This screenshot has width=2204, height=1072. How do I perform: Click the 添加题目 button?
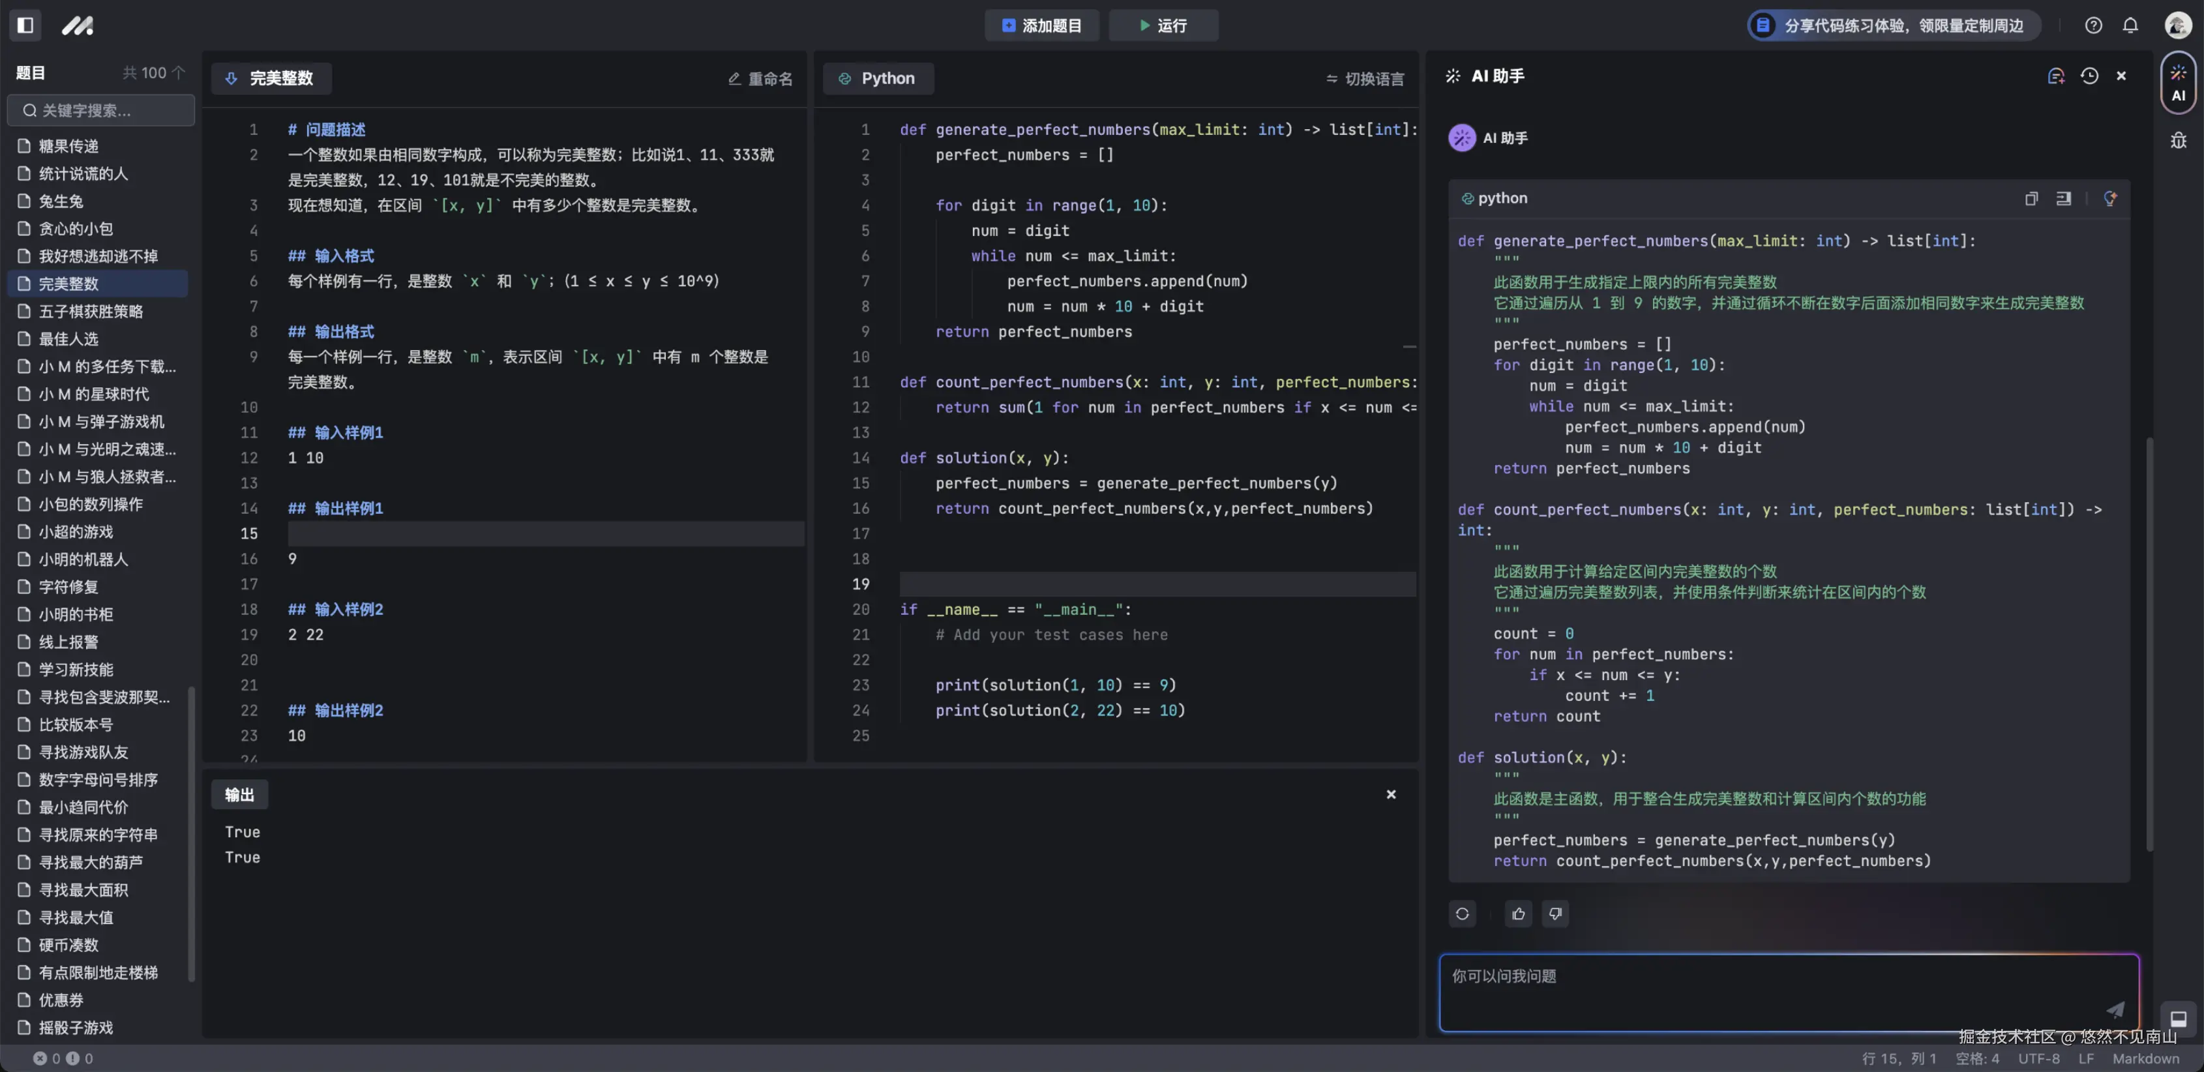point(1041,25)
